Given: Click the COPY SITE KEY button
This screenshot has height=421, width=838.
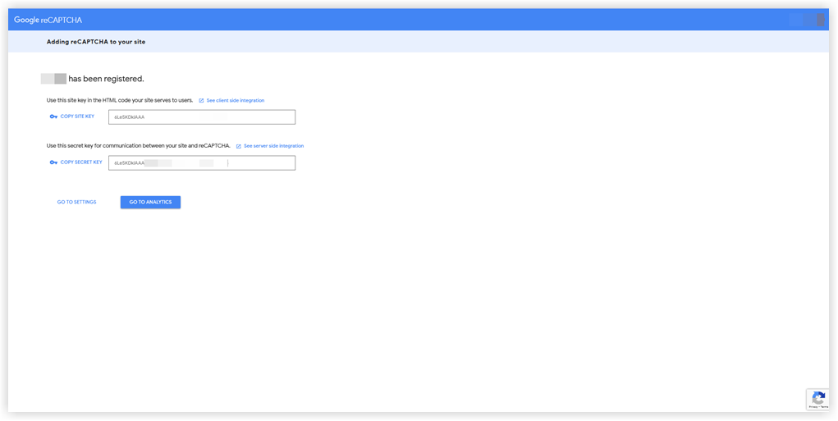Looking at the screenshot, I should 72,117.
